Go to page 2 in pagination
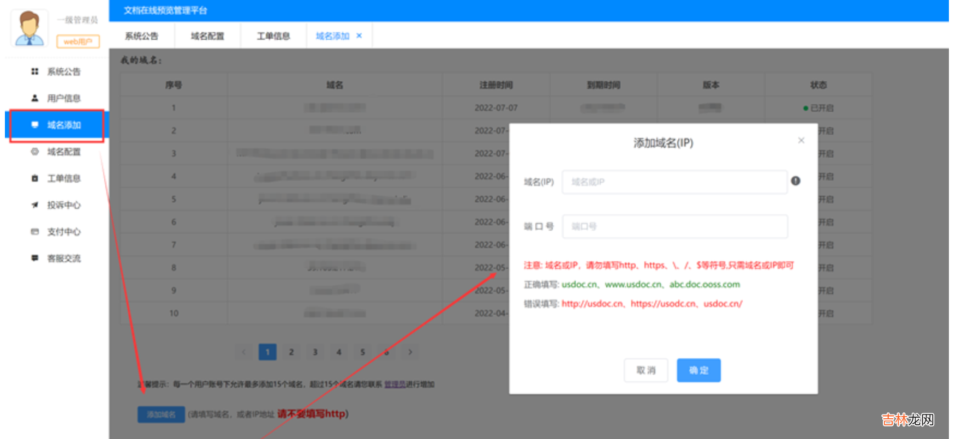 pyautogui.click(x=291, y=352)
